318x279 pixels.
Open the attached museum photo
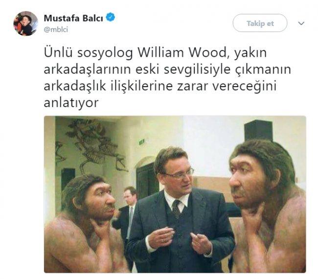tap(175, 194)
